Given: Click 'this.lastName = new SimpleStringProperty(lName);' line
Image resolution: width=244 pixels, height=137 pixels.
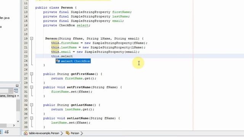Looking at the screenshot, I should click(98, 47).
